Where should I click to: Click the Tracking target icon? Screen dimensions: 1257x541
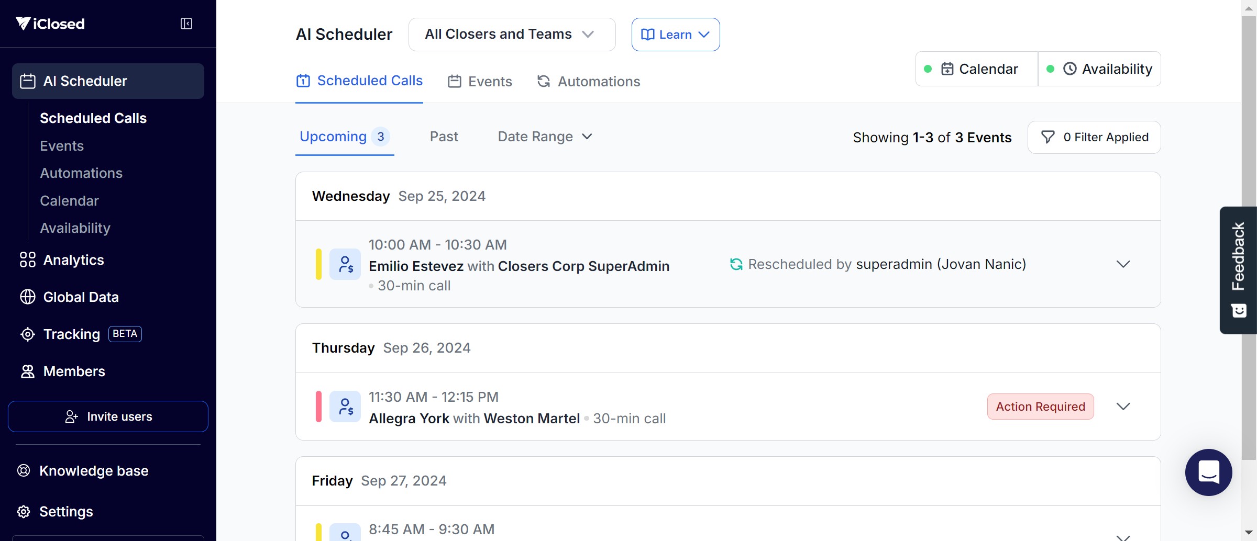[27, 334]
